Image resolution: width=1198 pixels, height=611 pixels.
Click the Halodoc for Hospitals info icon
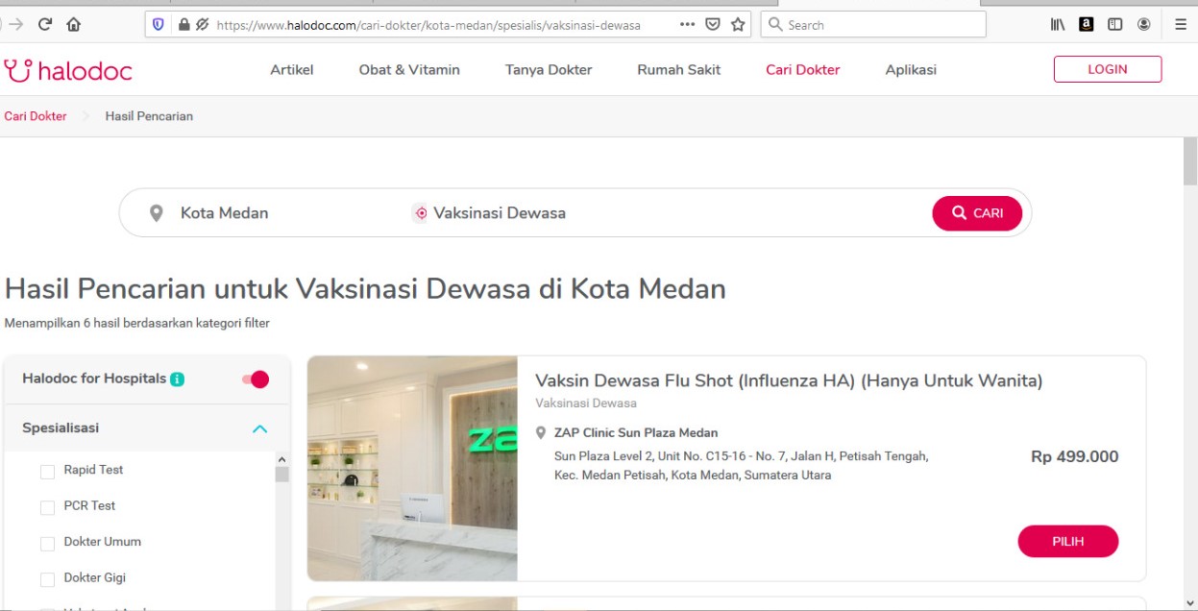point(177,379)
